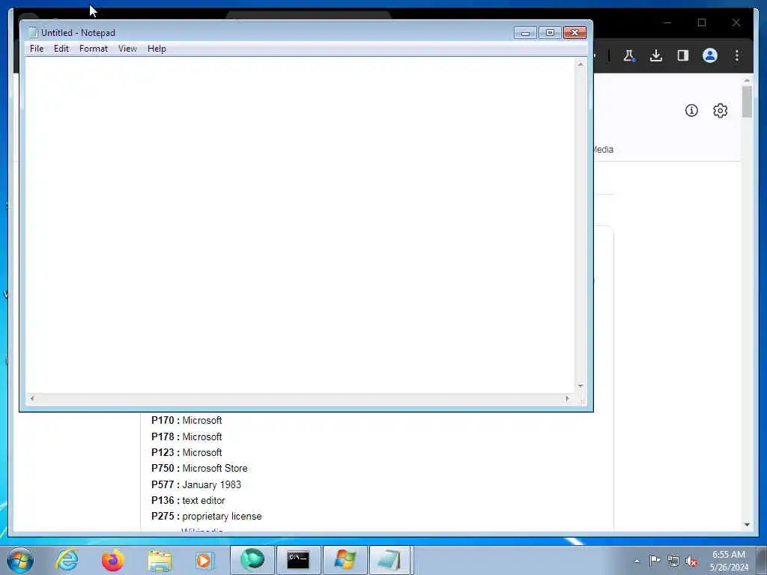767x575 pixels.
Task: Open the Format menu in Notepad
Action: coord(94,49)
